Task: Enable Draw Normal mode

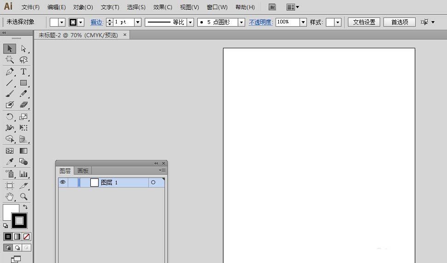Action: click(x=8, y=248)
